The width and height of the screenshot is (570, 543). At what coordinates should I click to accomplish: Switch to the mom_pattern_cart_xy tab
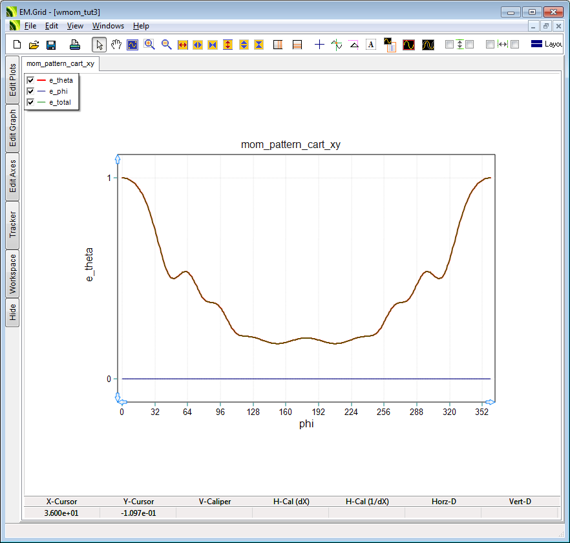(60, 63)
